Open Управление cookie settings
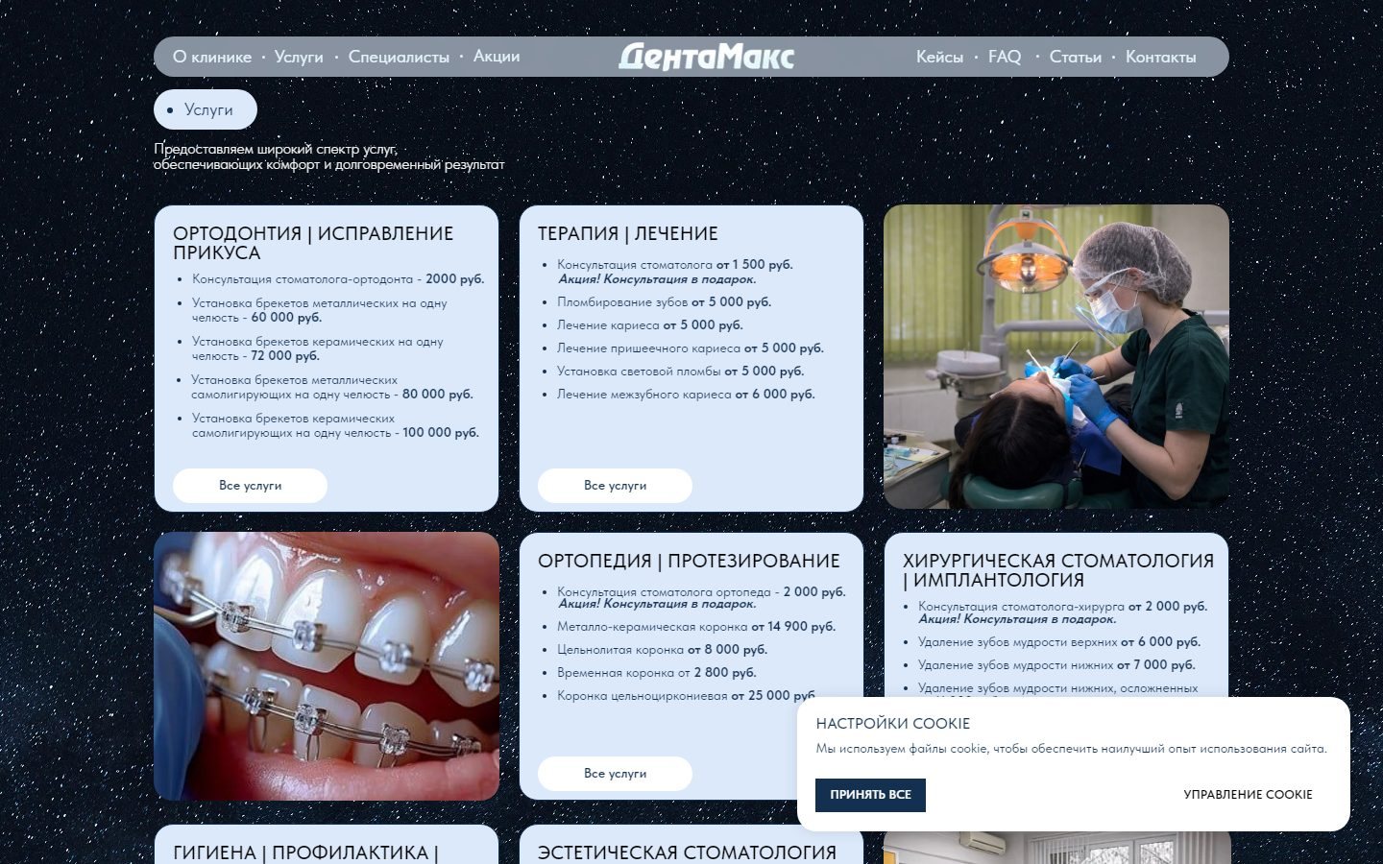The image size is (1383, 864). (x=1248, y=795)
